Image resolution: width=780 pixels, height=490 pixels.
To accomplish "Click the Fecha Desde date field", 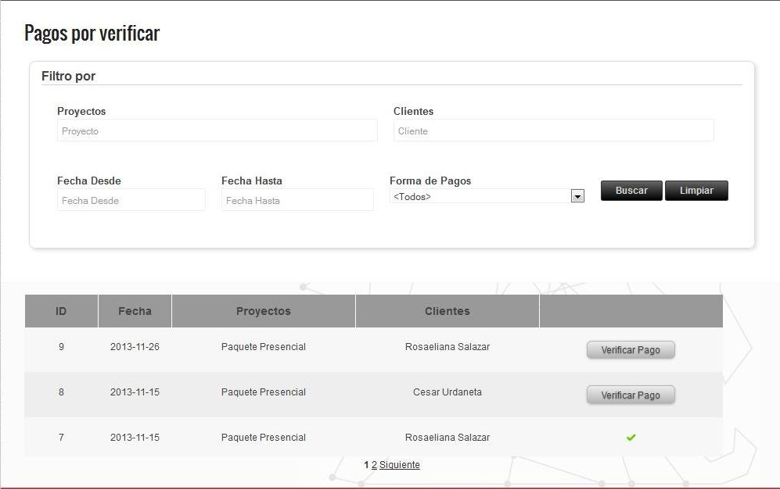I will tap(131, 200).
